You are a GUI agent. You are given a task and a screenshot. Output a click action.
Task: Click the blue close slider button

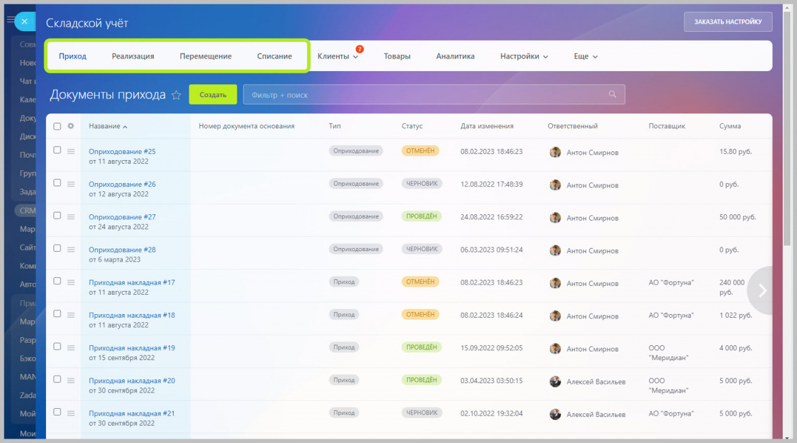(24, 21)
